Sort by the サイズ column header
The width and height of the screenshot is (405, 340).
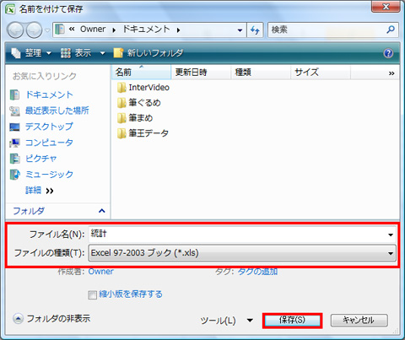321,73
